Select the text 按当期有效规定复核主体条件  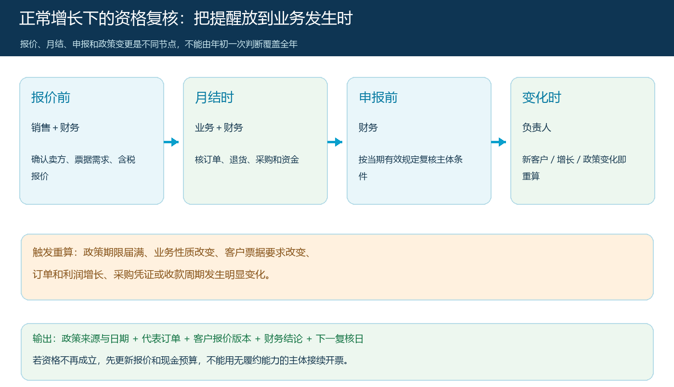coord(411,168)
